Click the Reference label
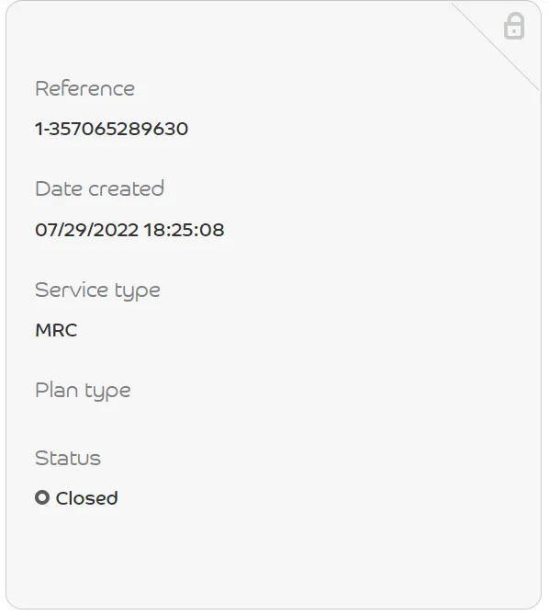Screen dimensions: 549x615 (85, 88)
